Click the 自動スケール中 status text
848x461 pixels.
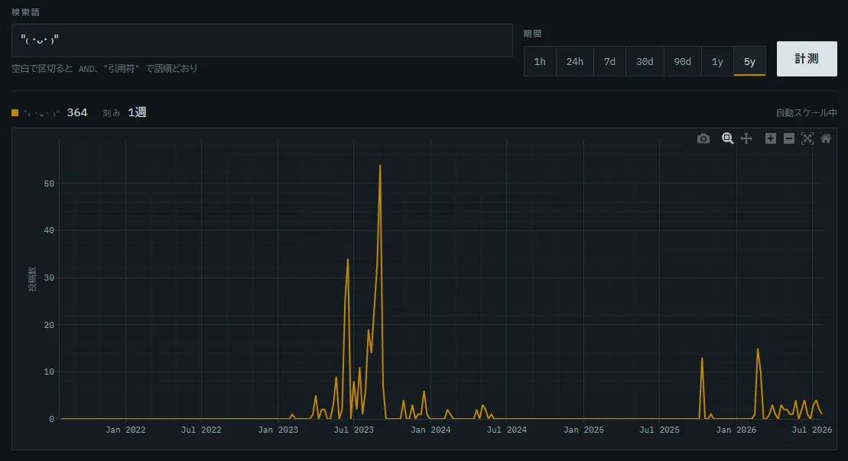807,113
